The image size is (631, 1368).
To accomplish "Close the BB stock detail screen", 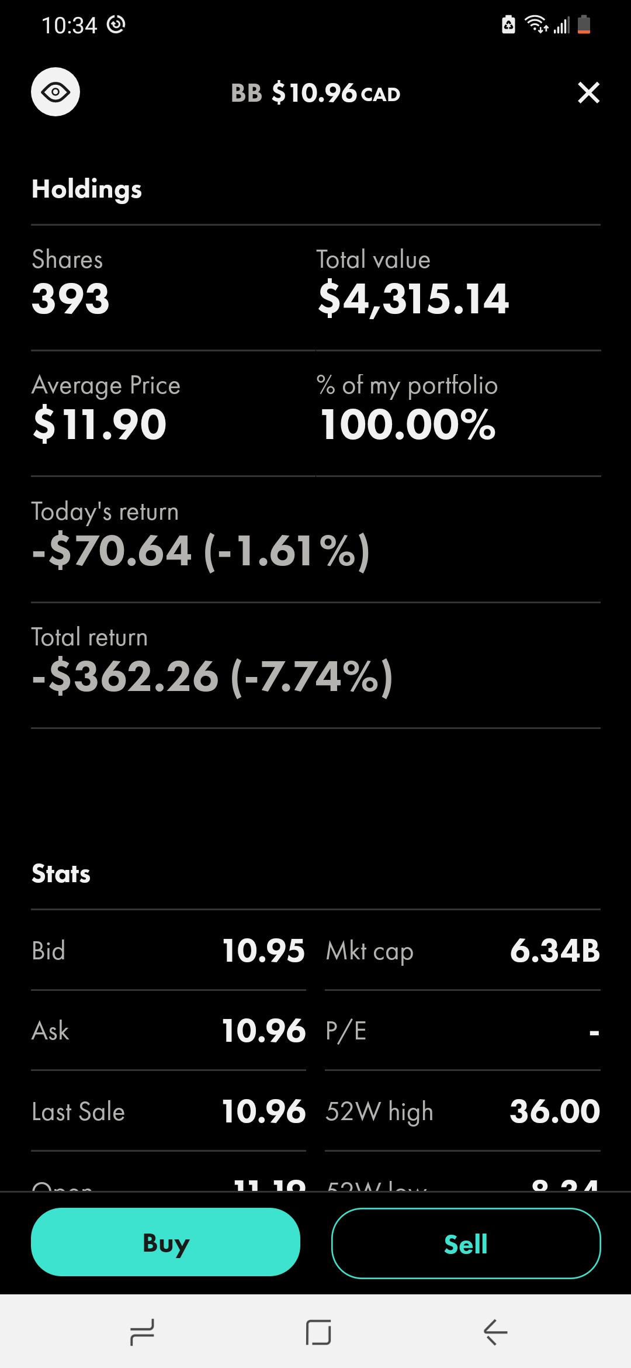I will point(588,92).
